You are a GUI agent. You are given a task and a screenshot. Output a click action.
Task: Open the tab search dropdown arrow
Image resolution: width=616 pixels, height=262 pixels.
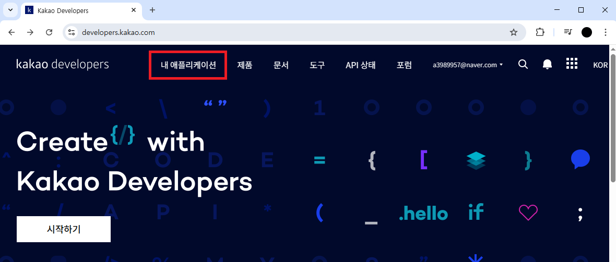click(x=10, y=10)
